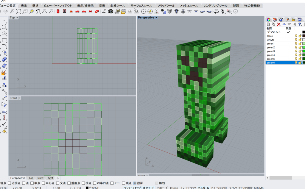Toggle 頂点 osnap checkbox
The height and width of the screenshot is (189, 305).
point(124,183)
